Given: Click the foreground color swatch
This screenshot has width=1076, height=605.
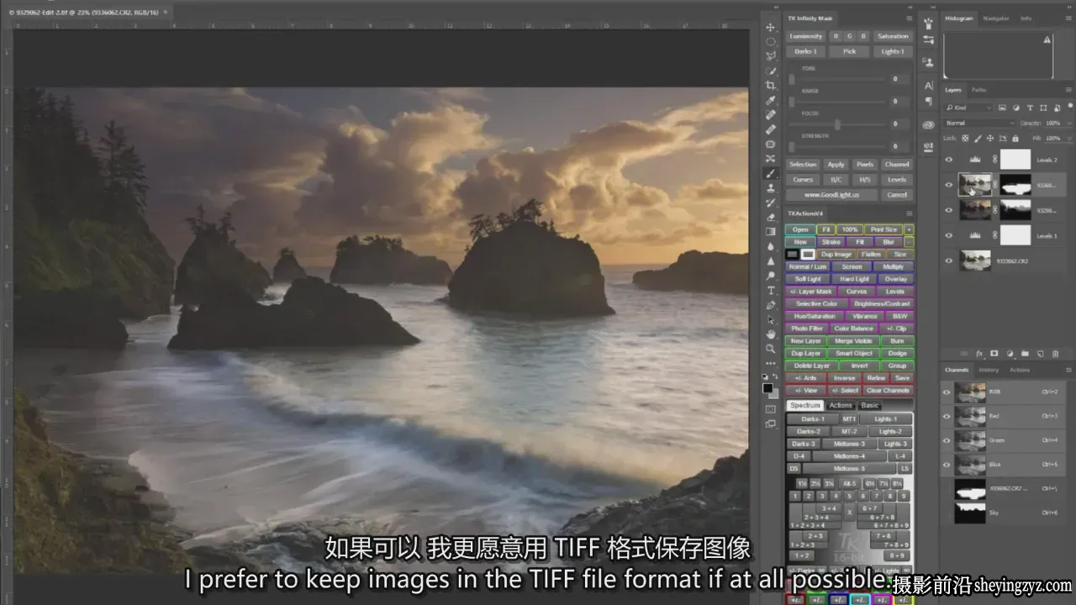Looking at the screenshot, I should tap(767, 388).
